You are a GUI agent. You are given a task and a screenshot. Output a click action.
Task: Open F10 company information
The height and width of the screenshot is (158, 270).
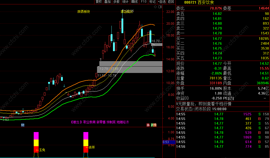coord(144,2)
